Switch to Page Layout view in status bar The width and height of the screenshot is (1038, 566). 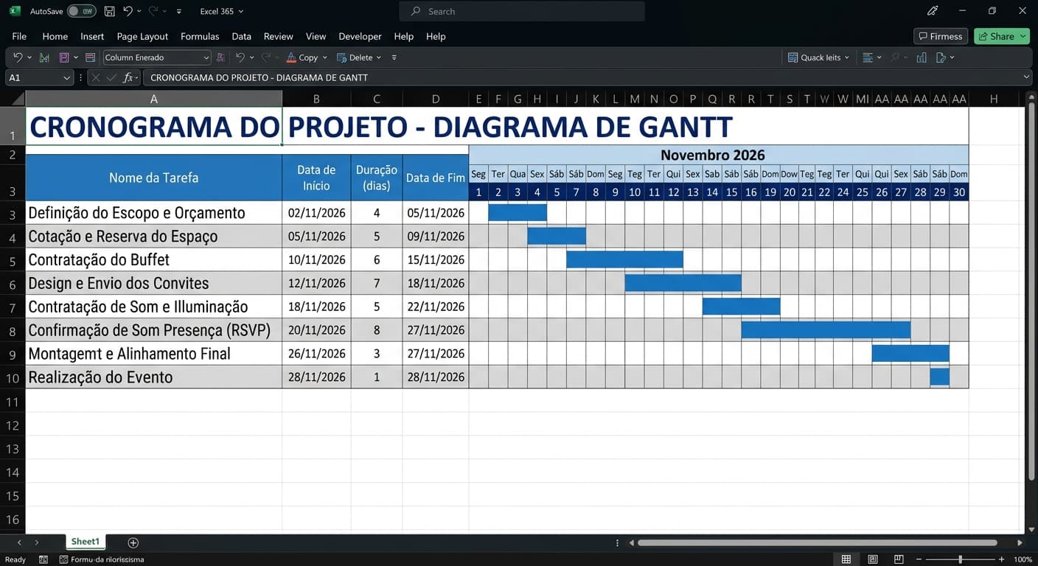coord(873,559)
